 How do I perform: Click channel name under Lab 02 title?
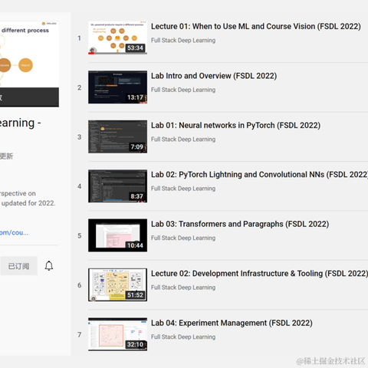183,189
